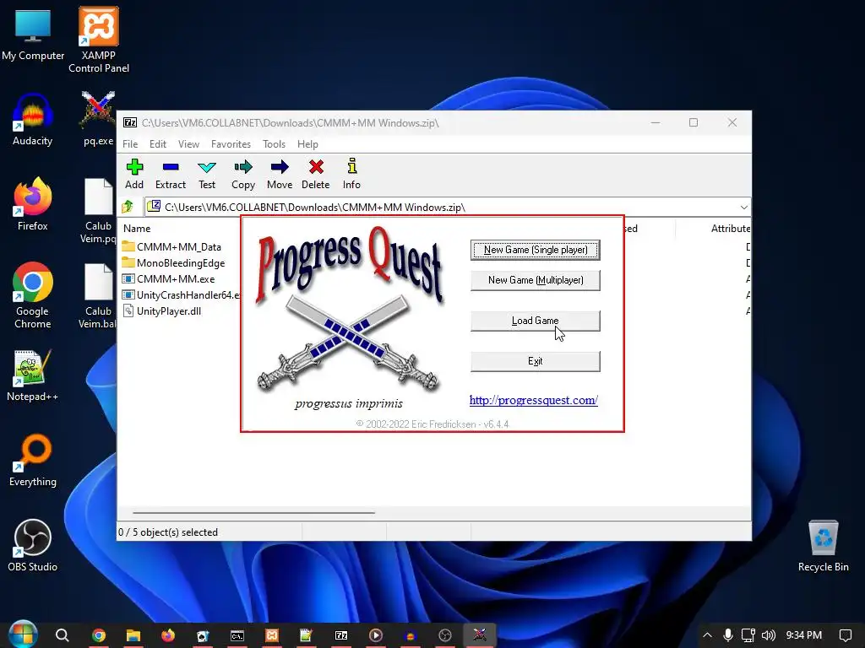Screen dimensions: 865x648
Task: Click the Notepad++ desktop icon
Action: coord(33,368)
